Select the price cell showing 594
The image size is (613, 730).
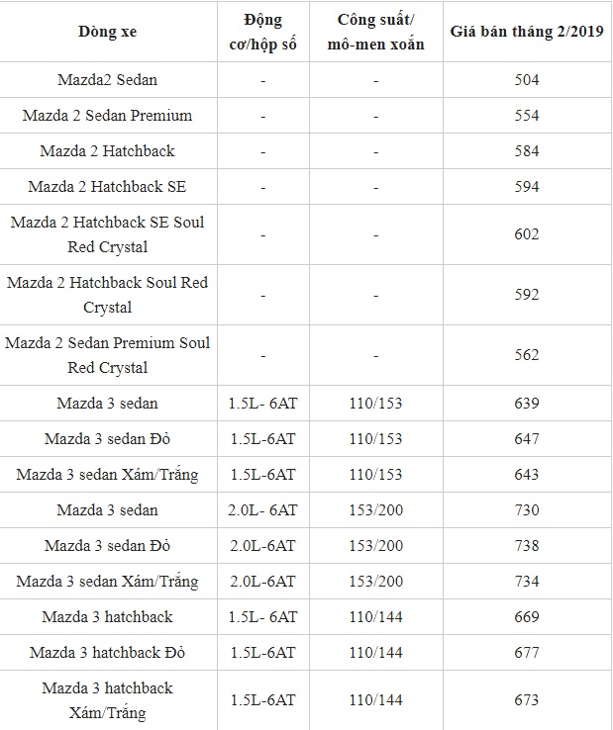tap(527, 187)
